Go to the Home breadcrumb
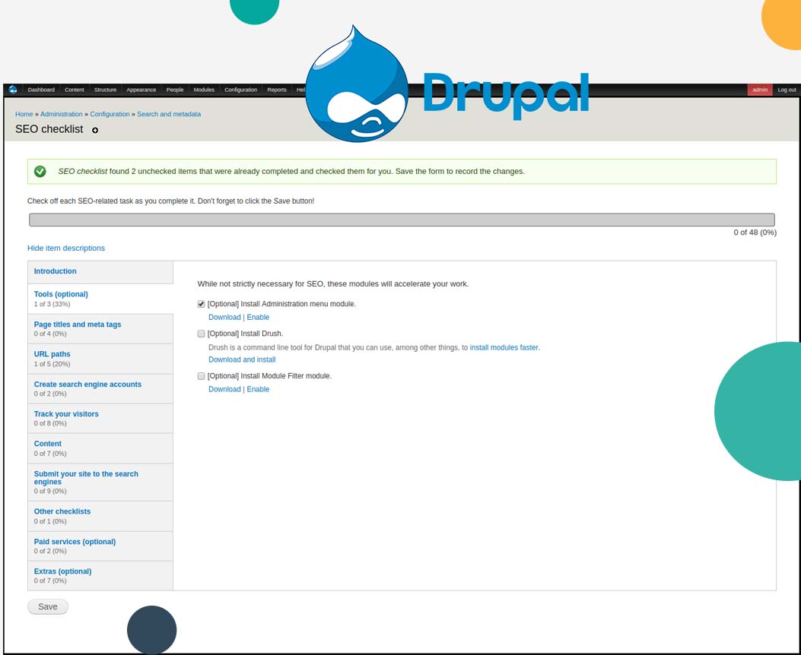 [x=24, y=114]
